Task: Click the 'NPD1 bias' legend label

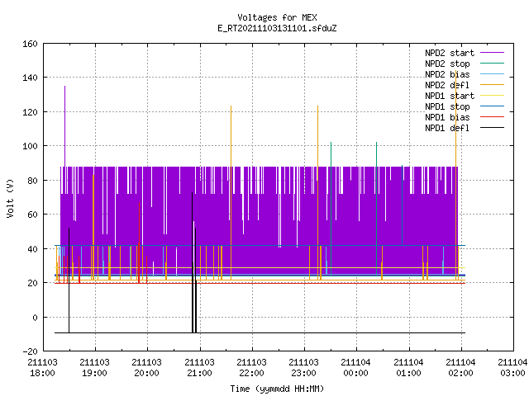Action: 447,117
